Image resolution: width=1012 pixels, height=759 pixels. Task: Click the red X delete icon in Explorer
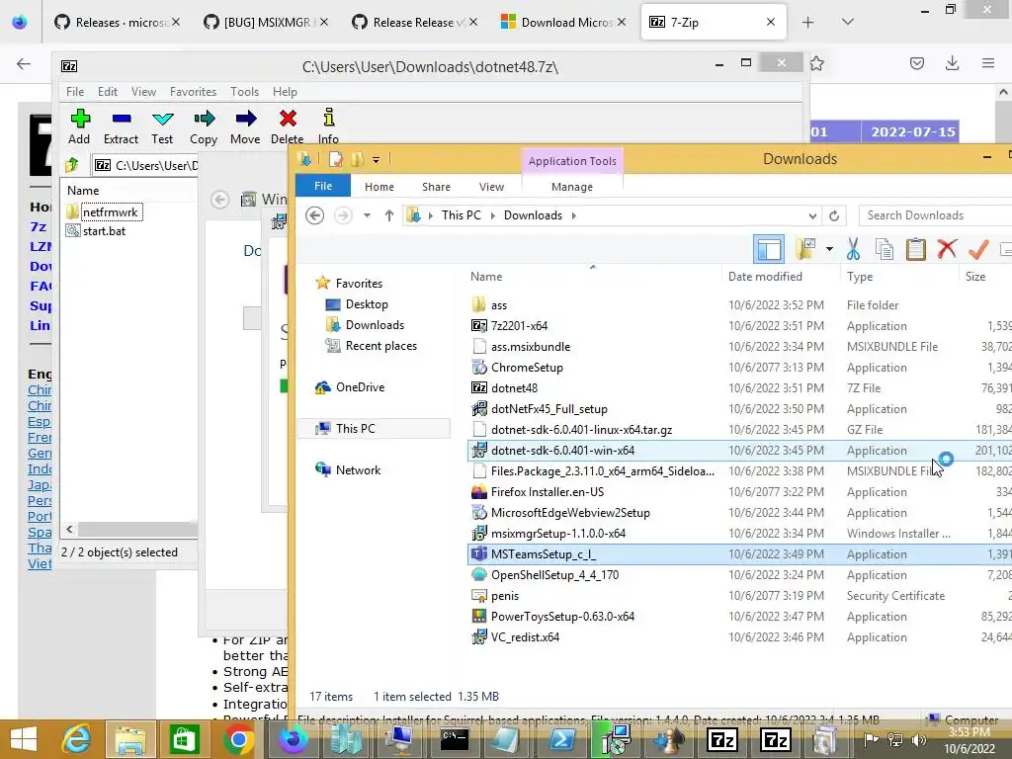click(947, 249)
